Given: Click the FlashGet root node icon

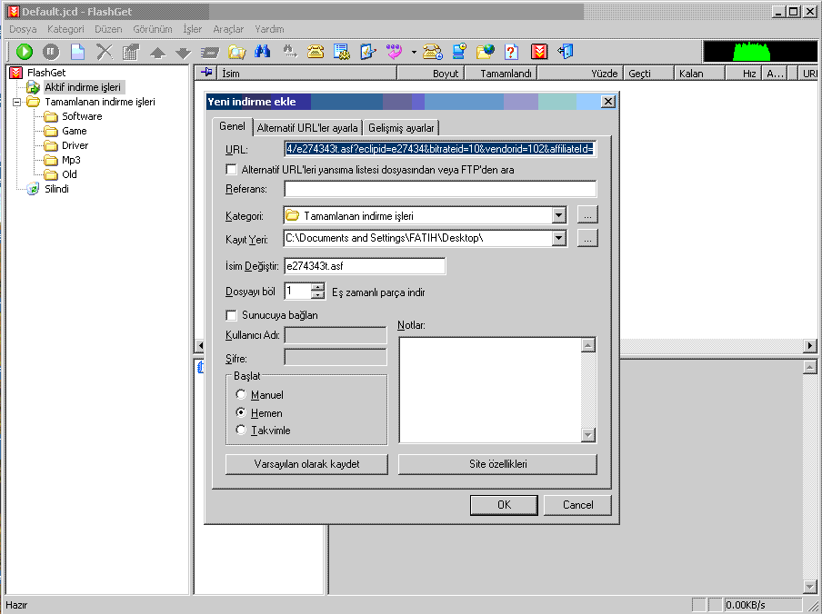Looking at the screenshot, I should (x=16, y=73).
